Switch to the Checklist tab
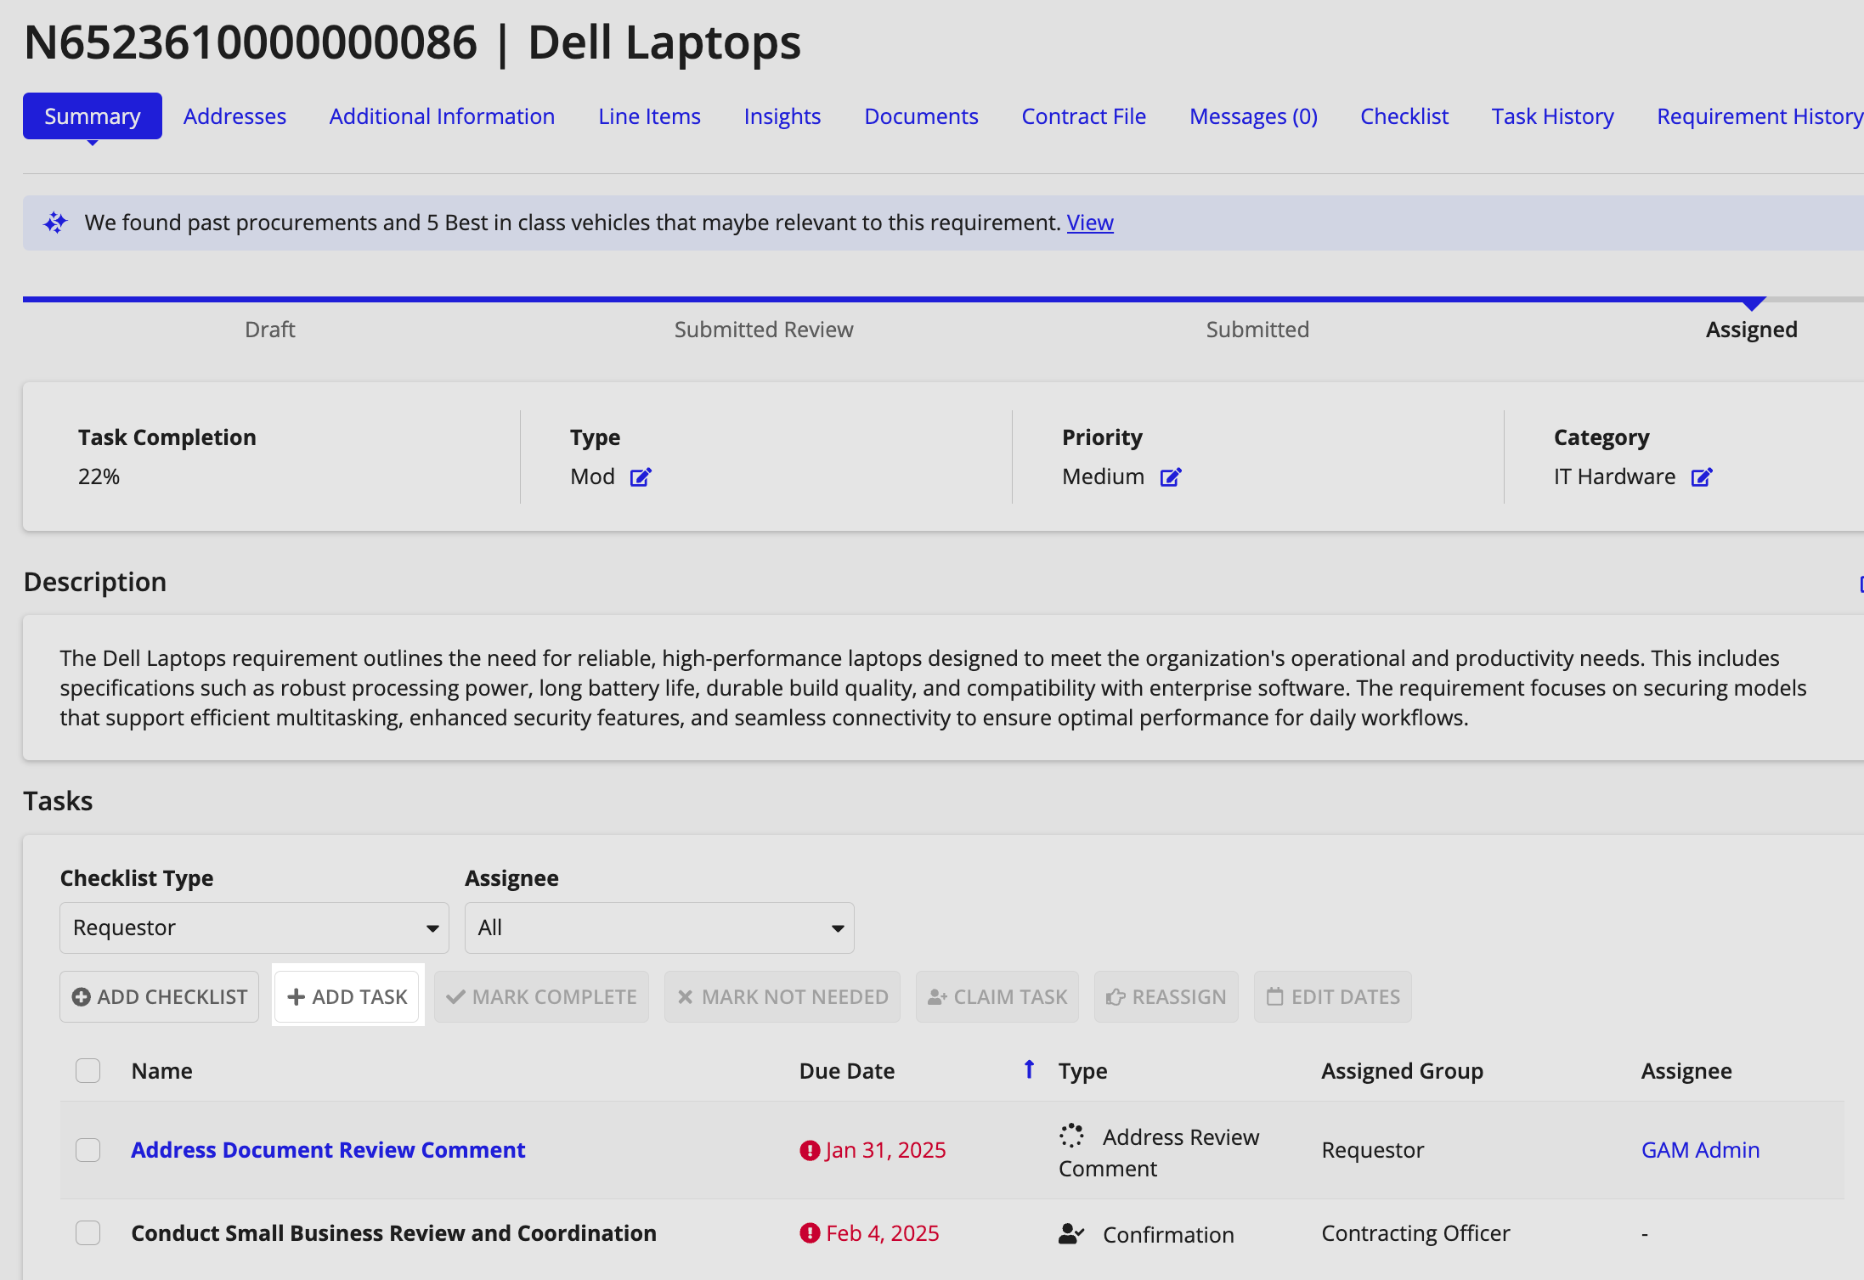This screenshot has width=1864, height=1280. (1404, 116)
